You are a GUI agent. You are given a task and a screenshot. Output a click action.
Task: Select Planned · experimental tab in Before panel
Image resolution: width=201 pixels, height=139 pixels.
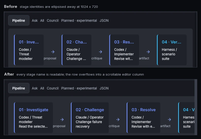[79, 20]
